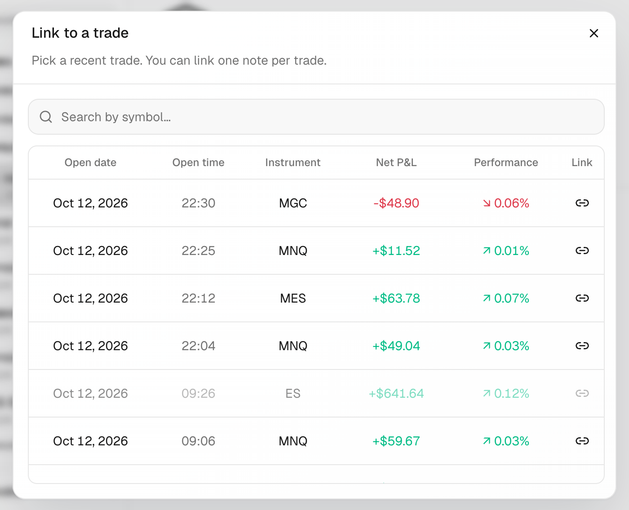Click the dimmed link icon for ES trade
This screenshot has width=629, height=510.
[x=582, y=393]
